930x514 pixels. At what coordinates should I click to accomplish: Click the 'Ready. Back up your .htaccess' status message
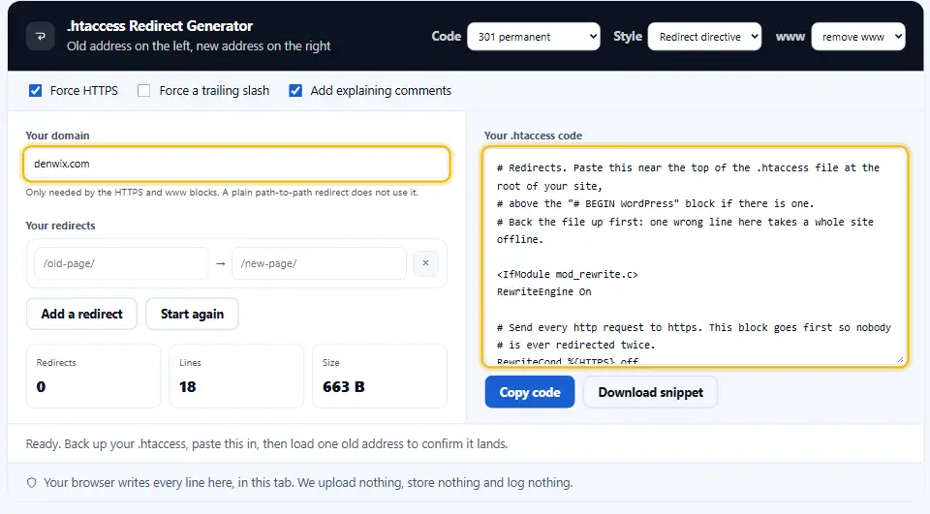[x=267, y=444]
